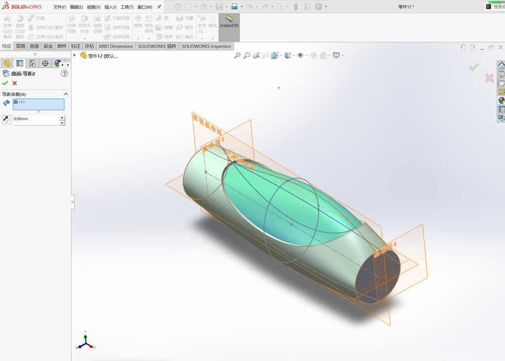505x361 pixels.
Task: Click the Zoom to Area icon
Action: point(247,55)
